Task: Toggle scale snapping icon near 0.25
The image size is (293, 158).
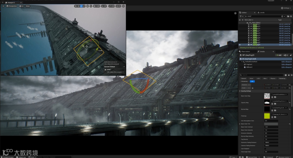Action: coord(110,6)
